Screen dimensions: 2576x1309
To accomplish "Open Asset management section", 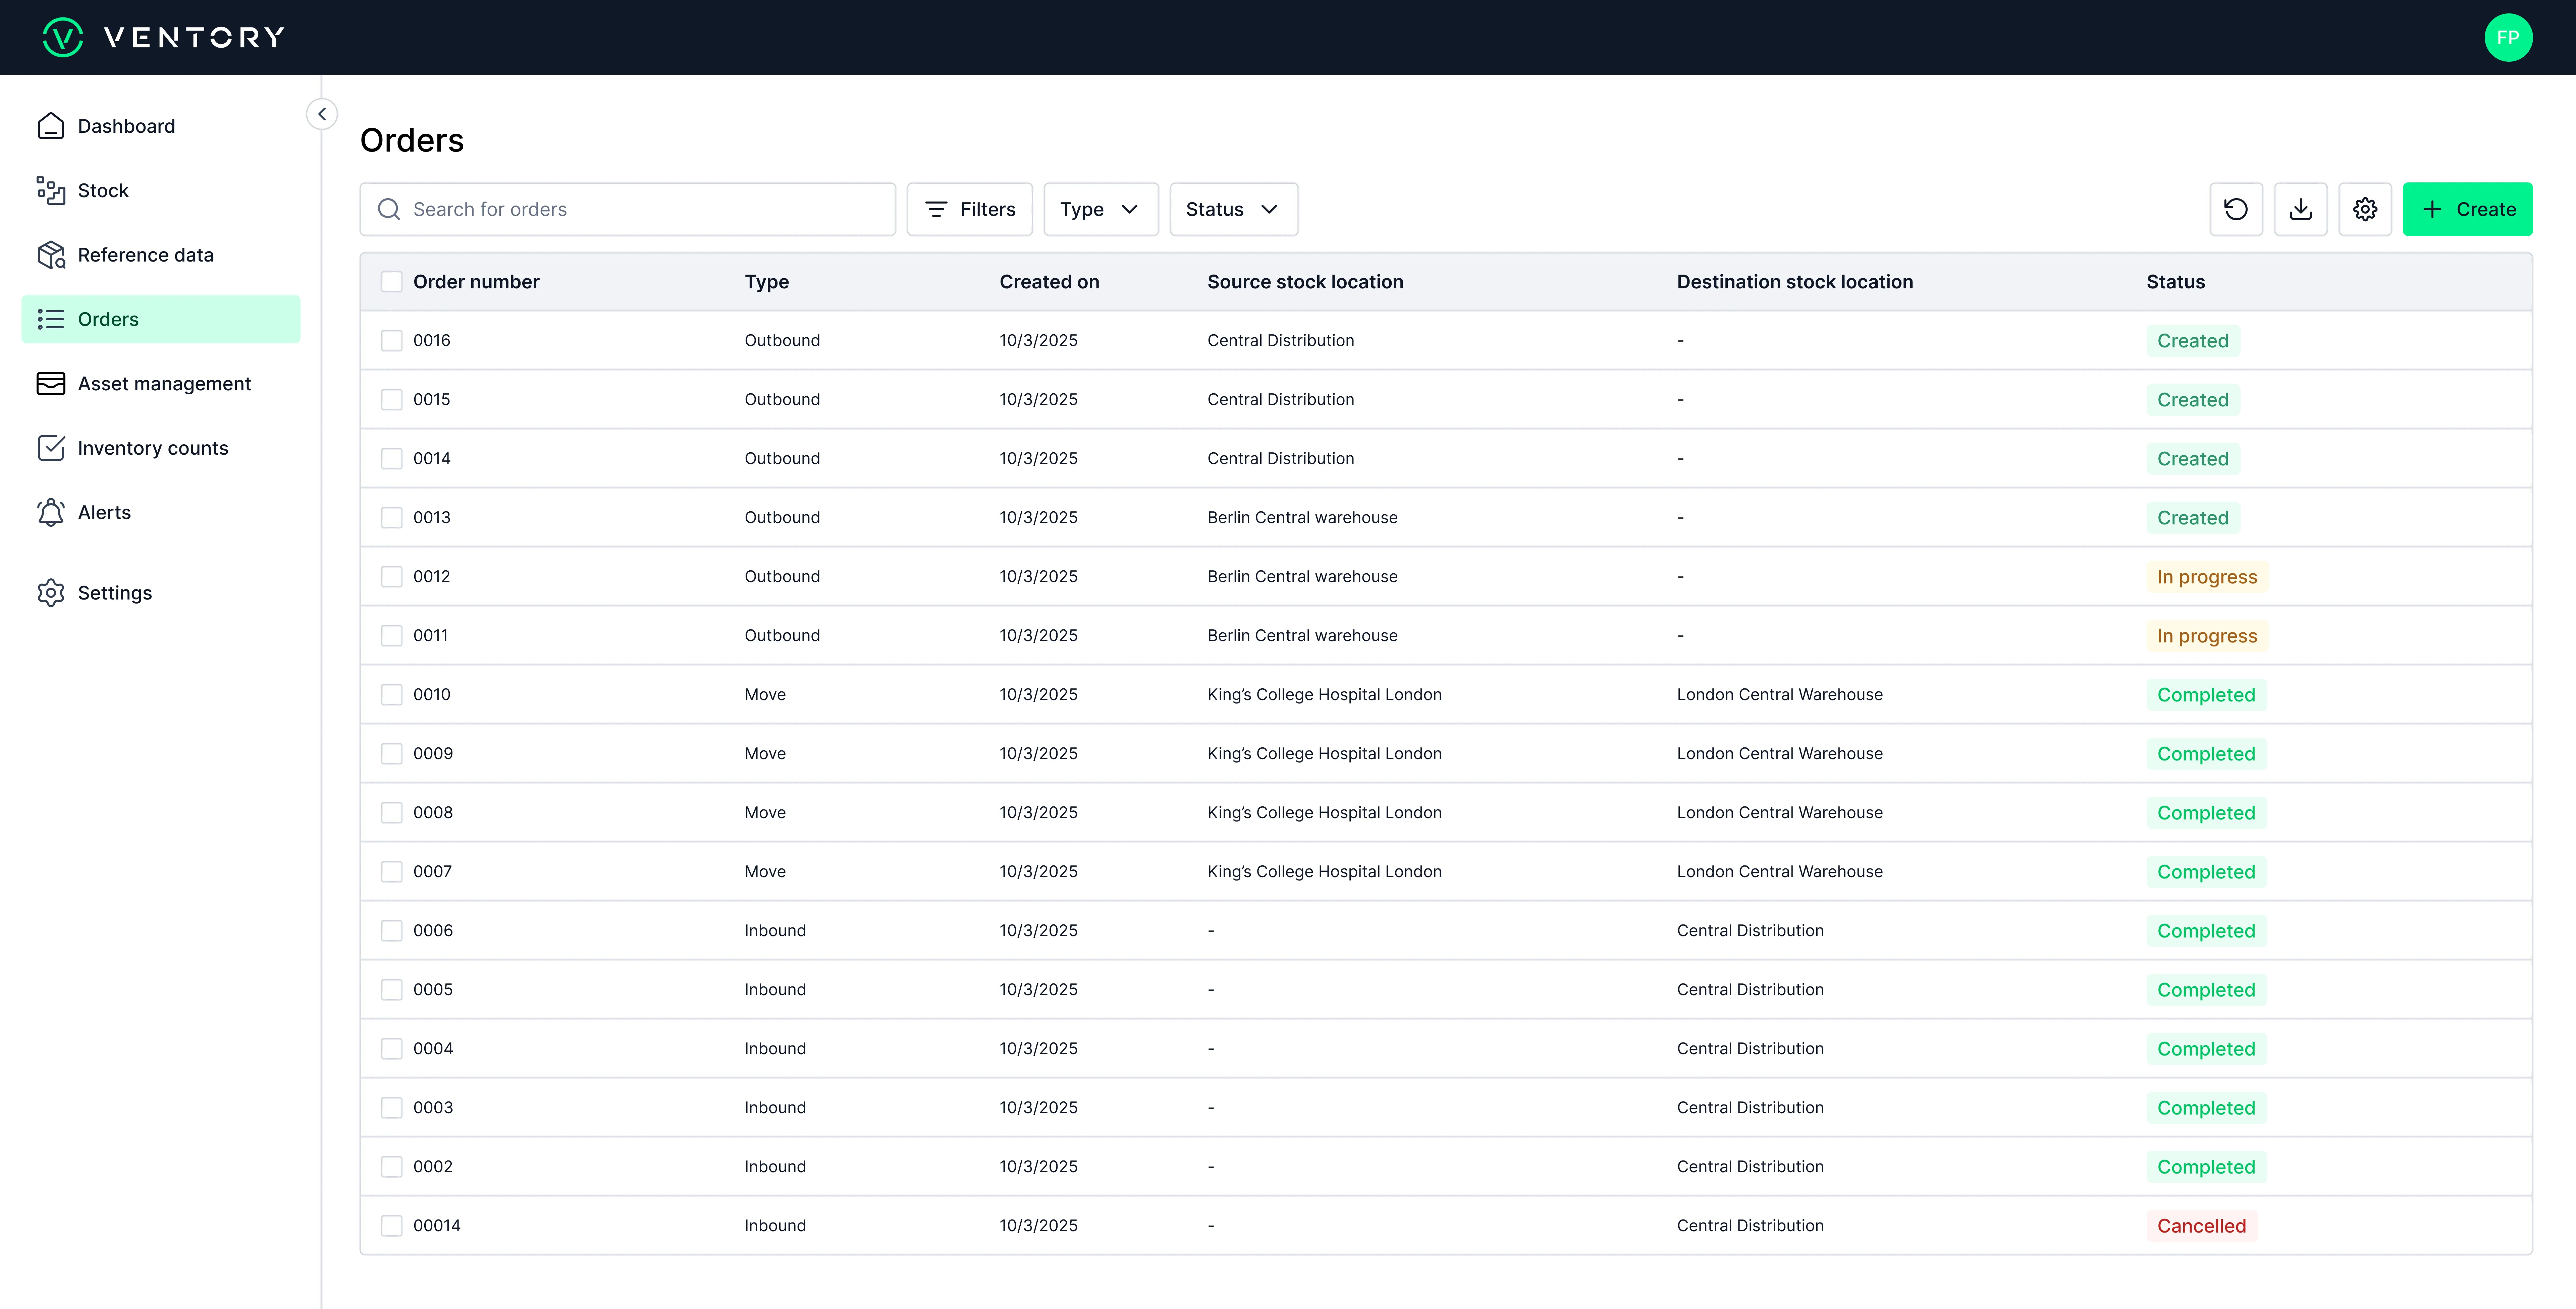I will click(164, 384).
